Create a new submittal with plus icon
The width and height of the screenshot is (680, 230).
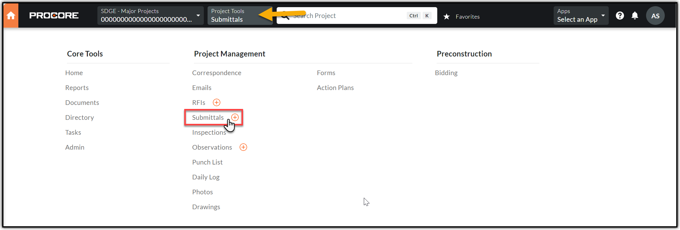[235, 117]
